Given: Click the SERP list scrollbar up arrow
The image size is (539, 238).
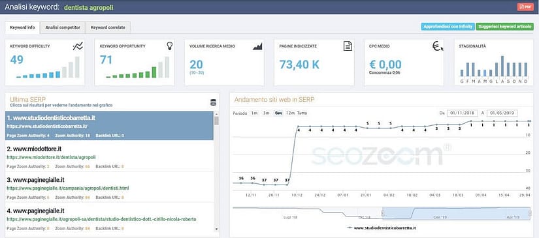Looking at the screenshot, I should [x=216, y=113].
